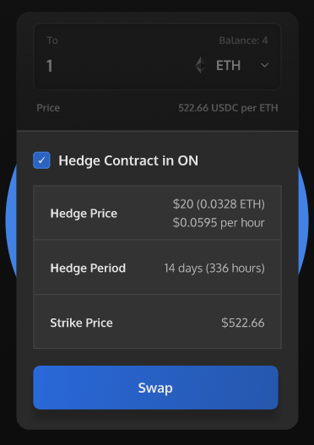This screenshot has height=445, width=314.
Task: Select the Hedge Period row
Action: pos(158,268)
